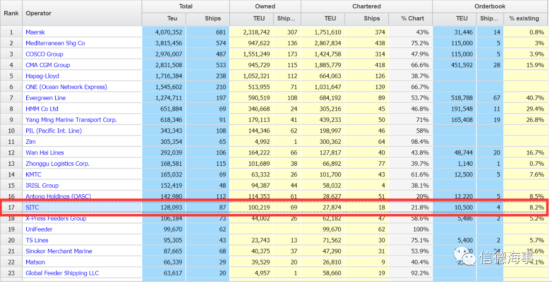Sort by Ships under Total
Image resolution: width=552 pixels, height=282 pixels.
(x=208, y=19)
